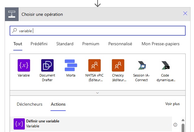Switch to the Tout tab
This screenshot has width=194, height=132.
click(18, 44)
